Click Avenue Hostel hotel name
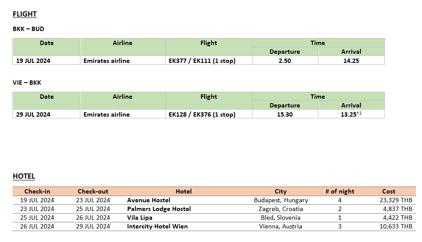 pyautogui.click(x=149, y=200)
